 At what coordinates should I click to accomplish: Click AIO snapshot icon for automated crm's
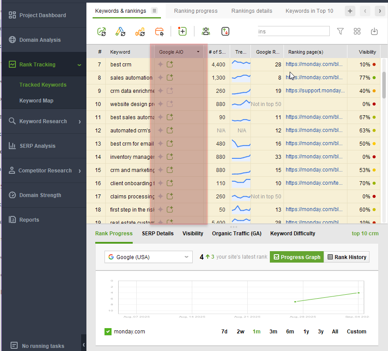point(170,130)
